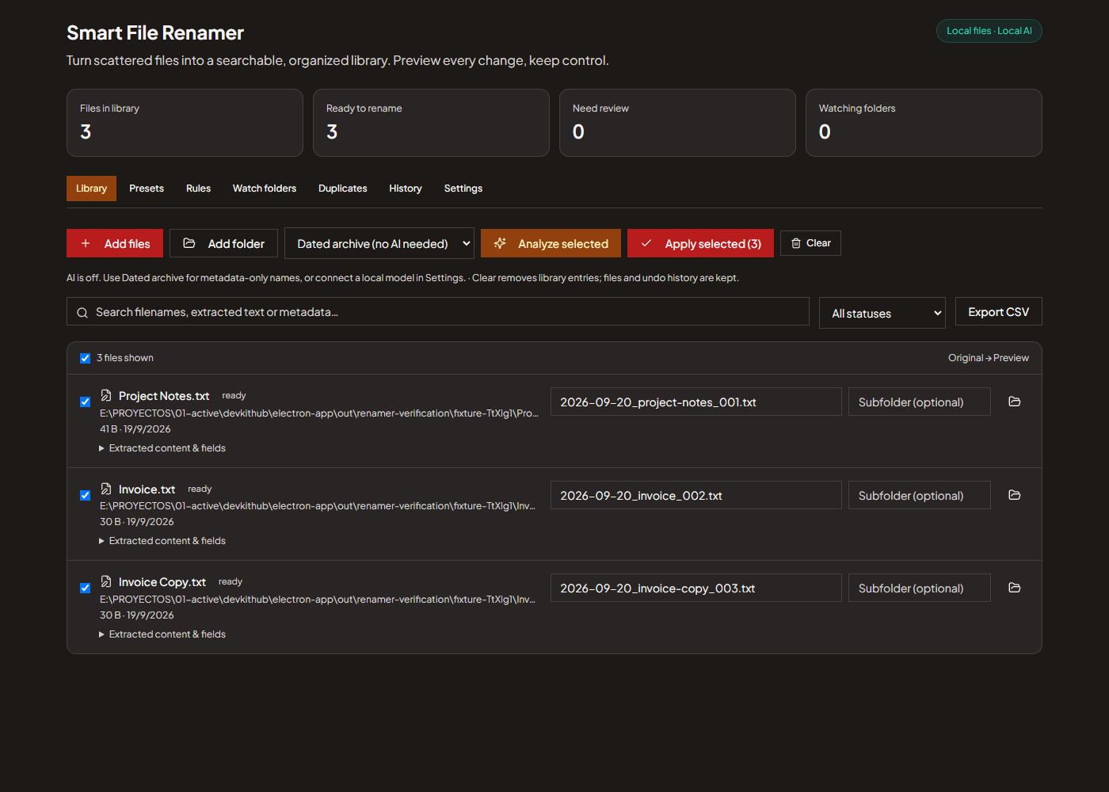Show the History tab
Viewport: 1109px width, 792px height.
coord(406,188)
